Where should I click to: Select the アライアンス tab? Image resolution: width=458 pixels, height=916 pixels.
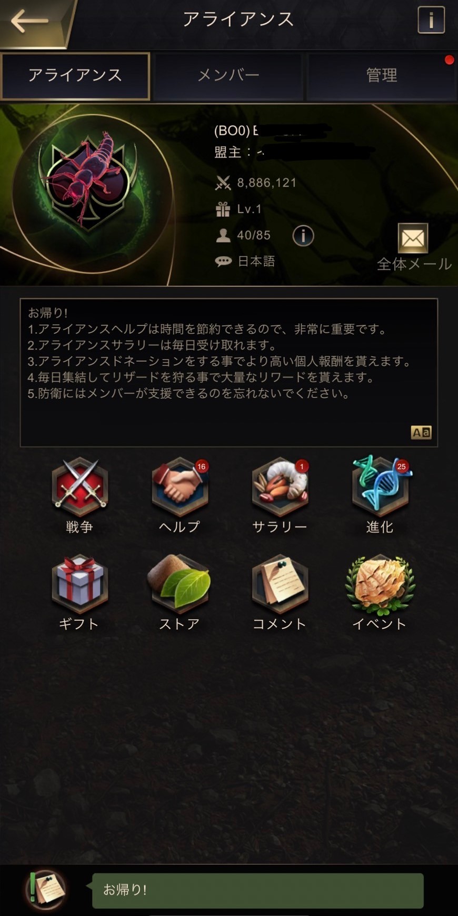75,76
